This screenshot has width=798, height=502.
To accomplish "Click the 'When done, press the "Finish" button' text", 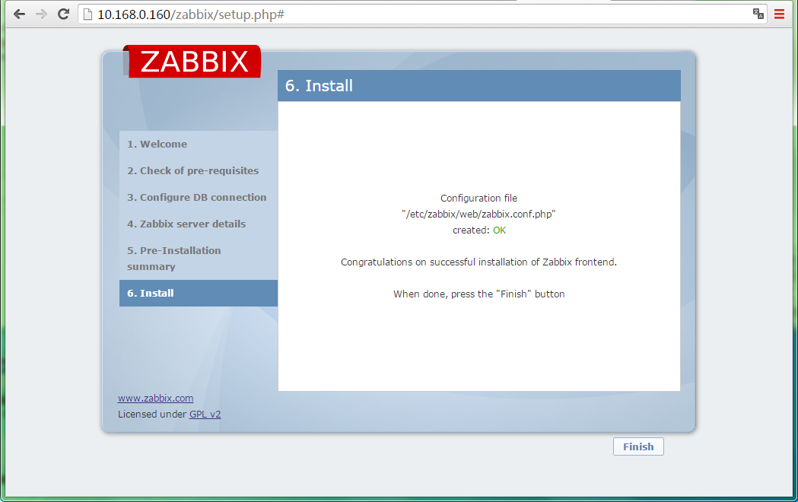I will point(479,294).
